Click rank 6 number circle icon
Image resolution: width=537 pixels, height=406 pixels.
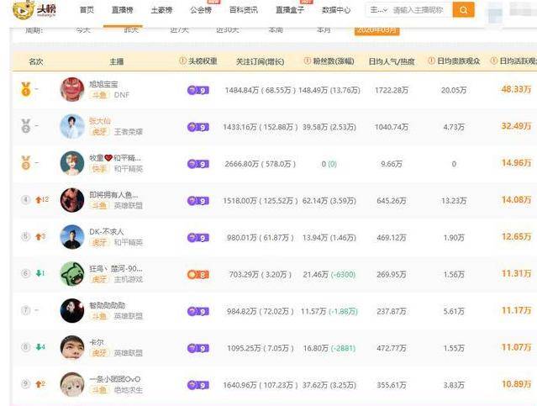(x=26, y=273)
